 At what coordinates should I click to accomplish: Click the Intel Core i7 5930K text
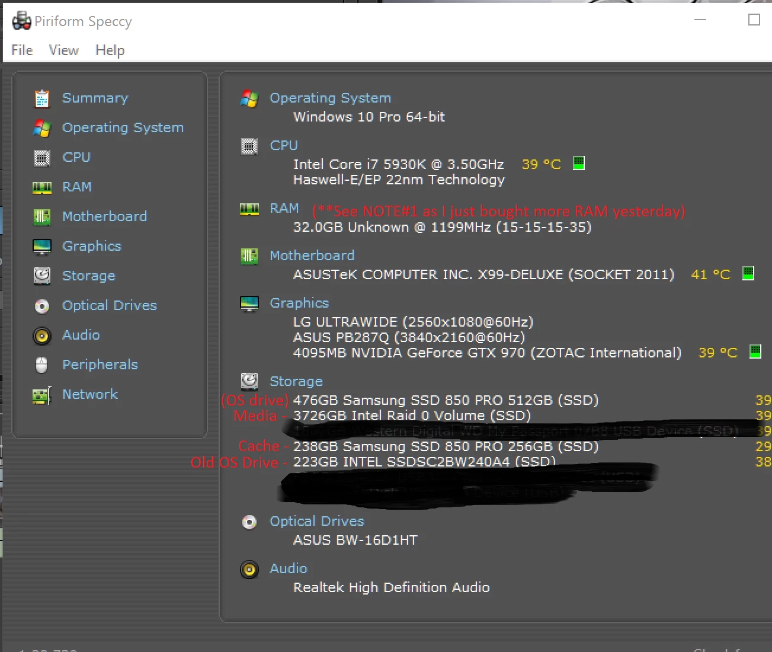[x=399, y=165]
